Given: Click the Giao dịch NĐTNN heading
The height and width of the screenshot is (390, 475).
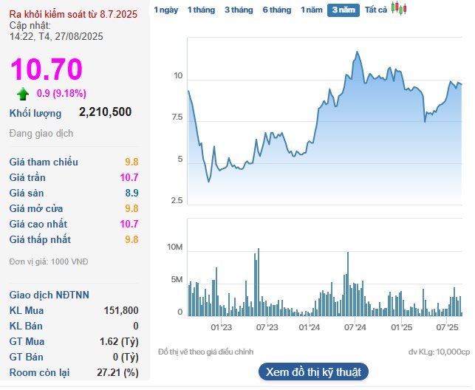Looking at the screenshot, I should (x=49, y=295).
